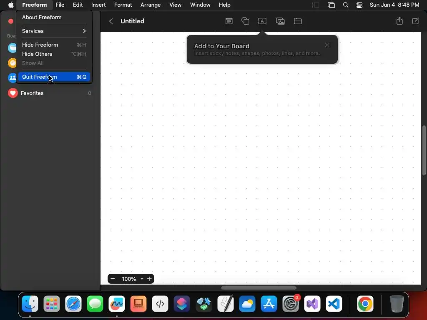Click the Favorites heart icon

13,93
